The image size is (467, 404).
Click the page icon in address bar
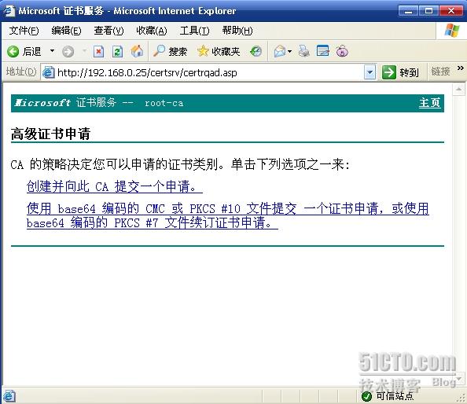[48, 72]
